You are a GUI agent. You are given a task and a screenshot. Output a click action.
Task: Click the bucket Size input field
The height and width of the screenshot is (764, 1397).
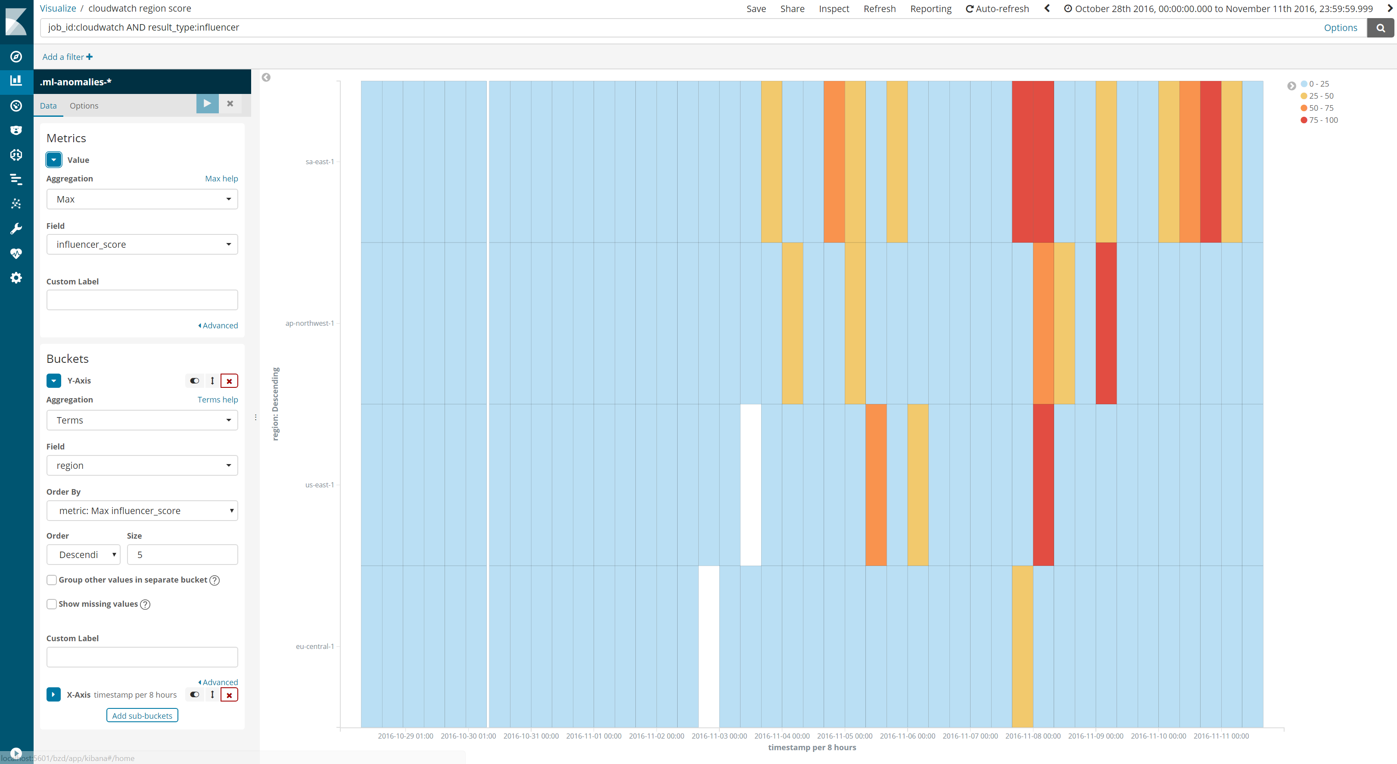[x=182, y=555]
